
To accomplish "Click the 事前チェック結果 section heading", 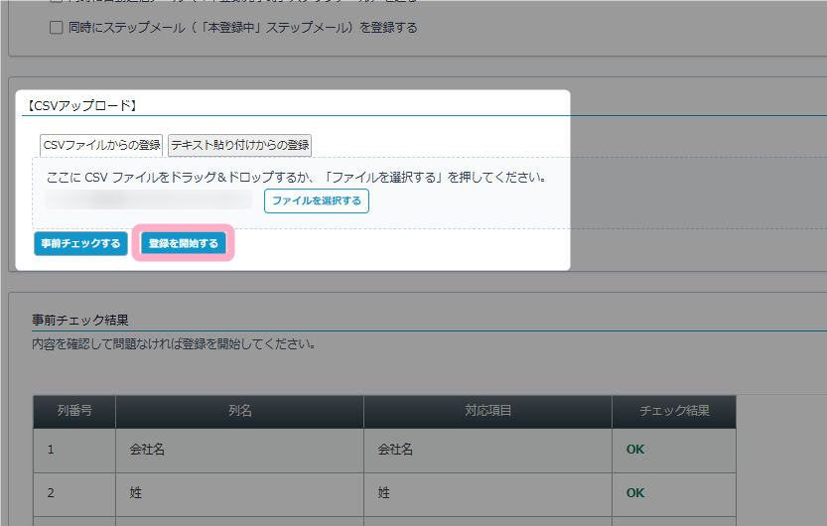I will 80,321.
